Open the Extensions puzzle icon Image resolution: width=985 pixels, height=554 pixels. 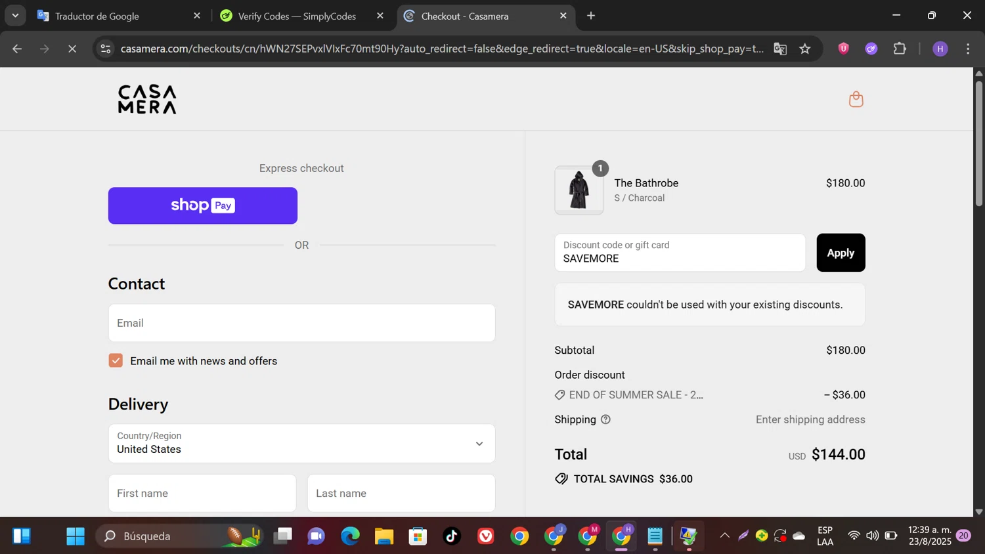point(900,49)
